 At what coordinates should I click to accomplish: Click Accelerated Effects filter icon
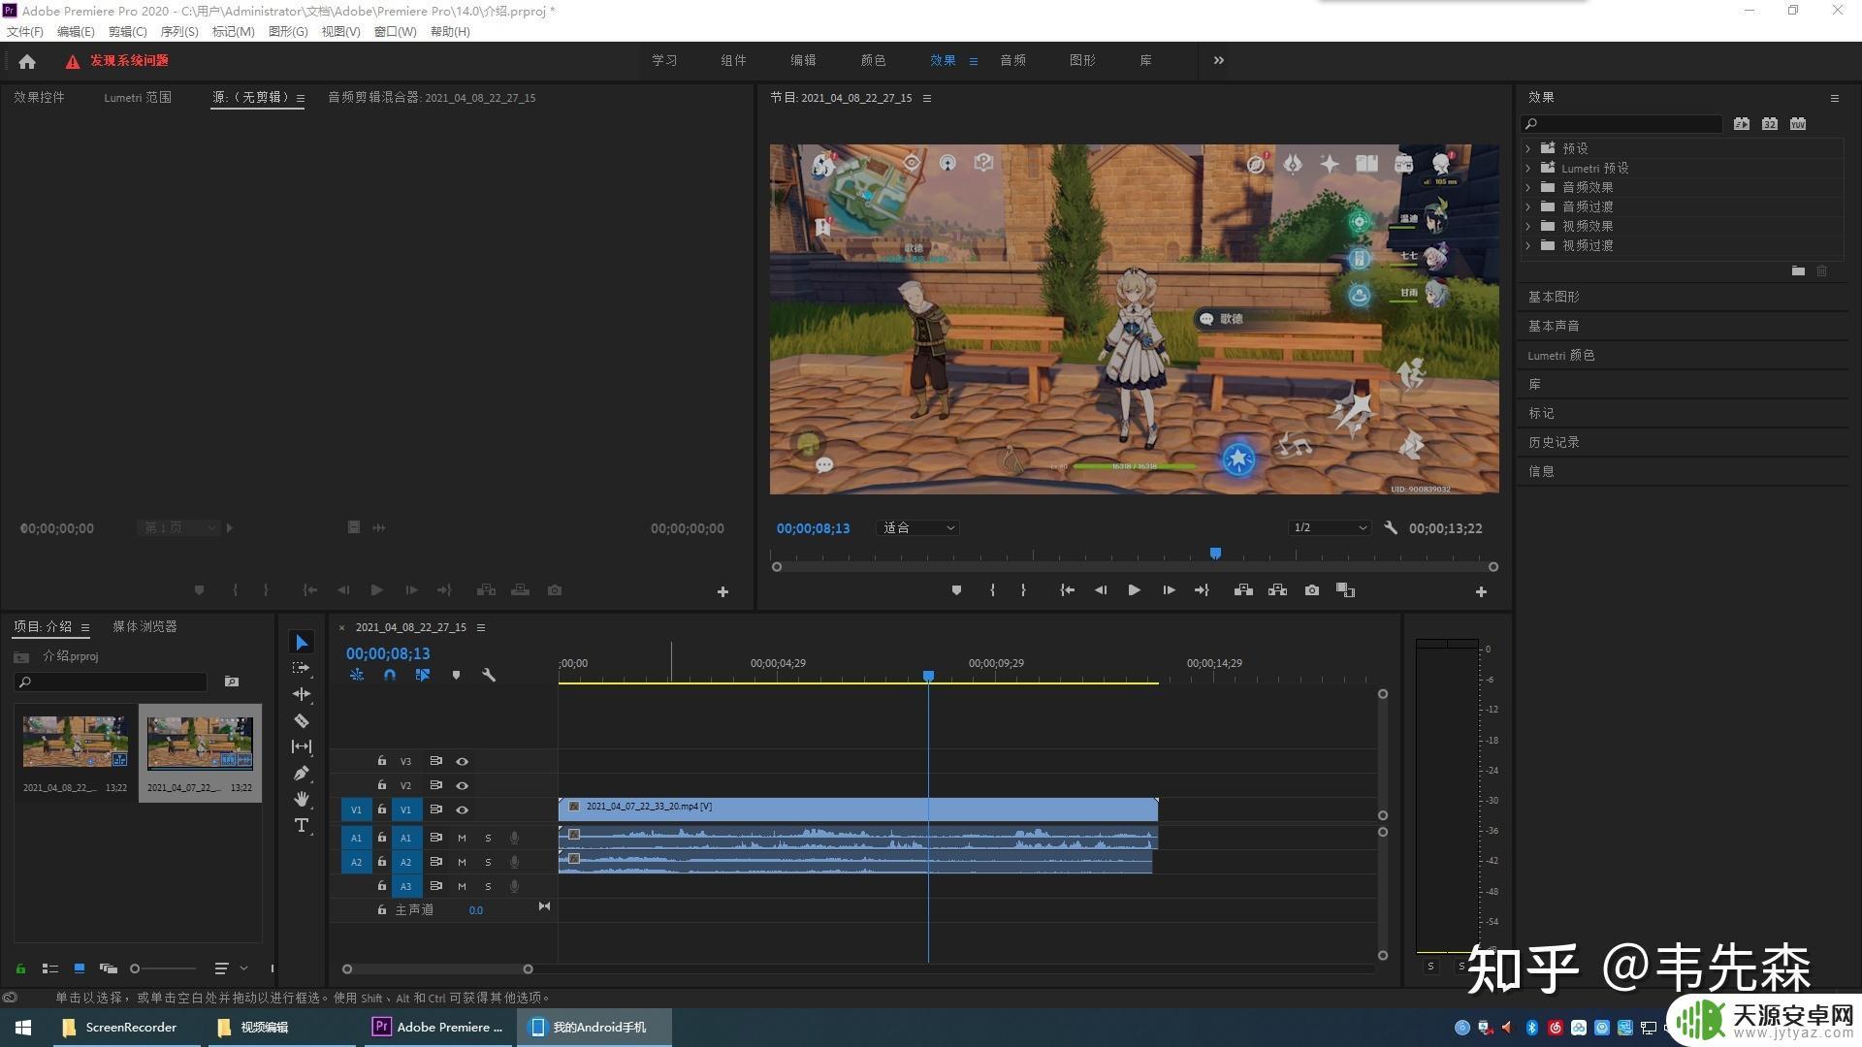(x=1742, y=124)
